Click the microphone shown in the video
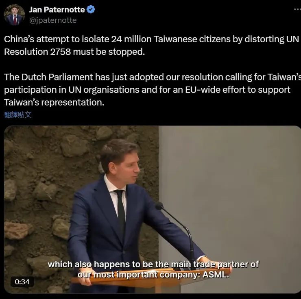The width and height of the screenshot is (301, 299). coord(159,206)
